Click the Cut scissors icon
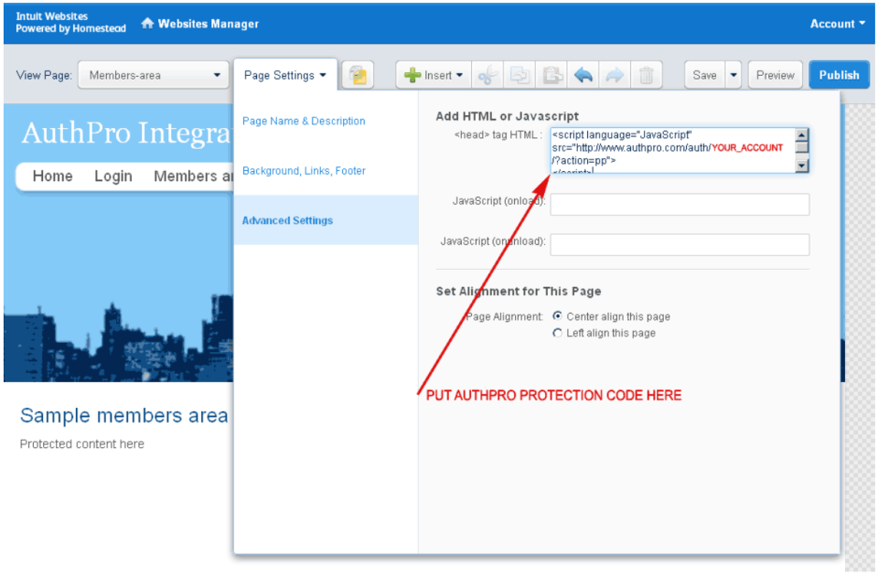This screenshot has width=878, height=576. click(487, 75)
